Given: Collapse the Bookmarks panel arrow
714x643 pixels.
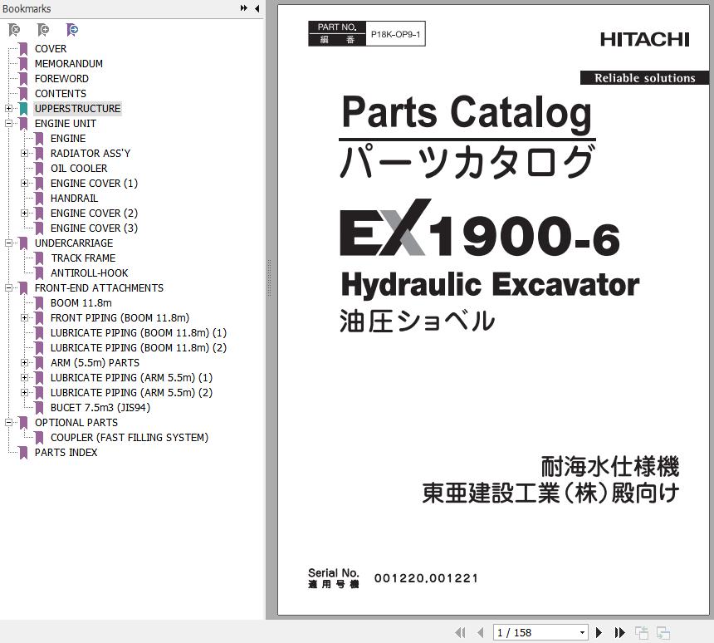Looking at the screenshot, I should pos(257,8).
